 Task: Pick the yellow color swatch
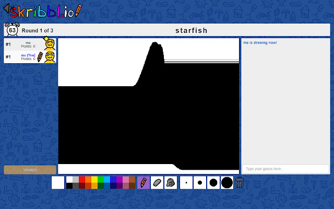click(94, 179)
